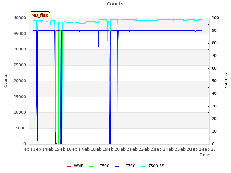Click the 90 right axis tick label
This screenshot has width=231, height=173.
coord(214,30)
